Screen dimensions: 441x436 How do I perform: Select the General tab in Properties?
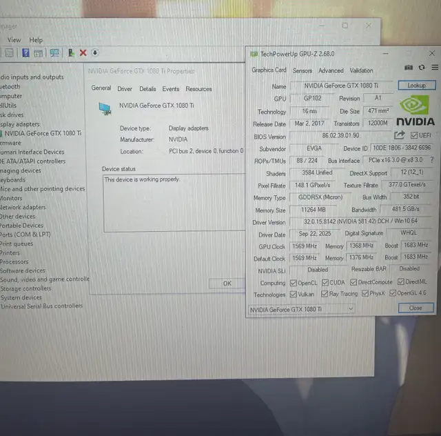pos(101,88)
